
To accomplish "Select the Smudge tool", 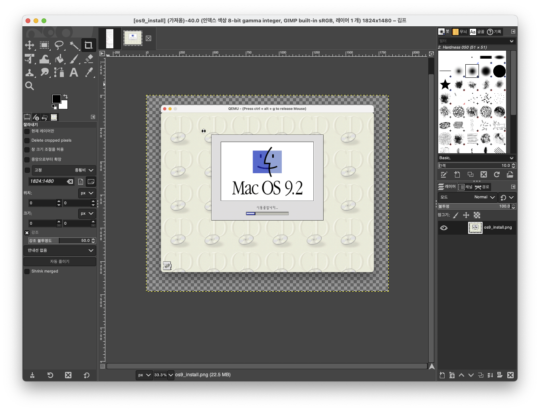I will pos(44,73).
